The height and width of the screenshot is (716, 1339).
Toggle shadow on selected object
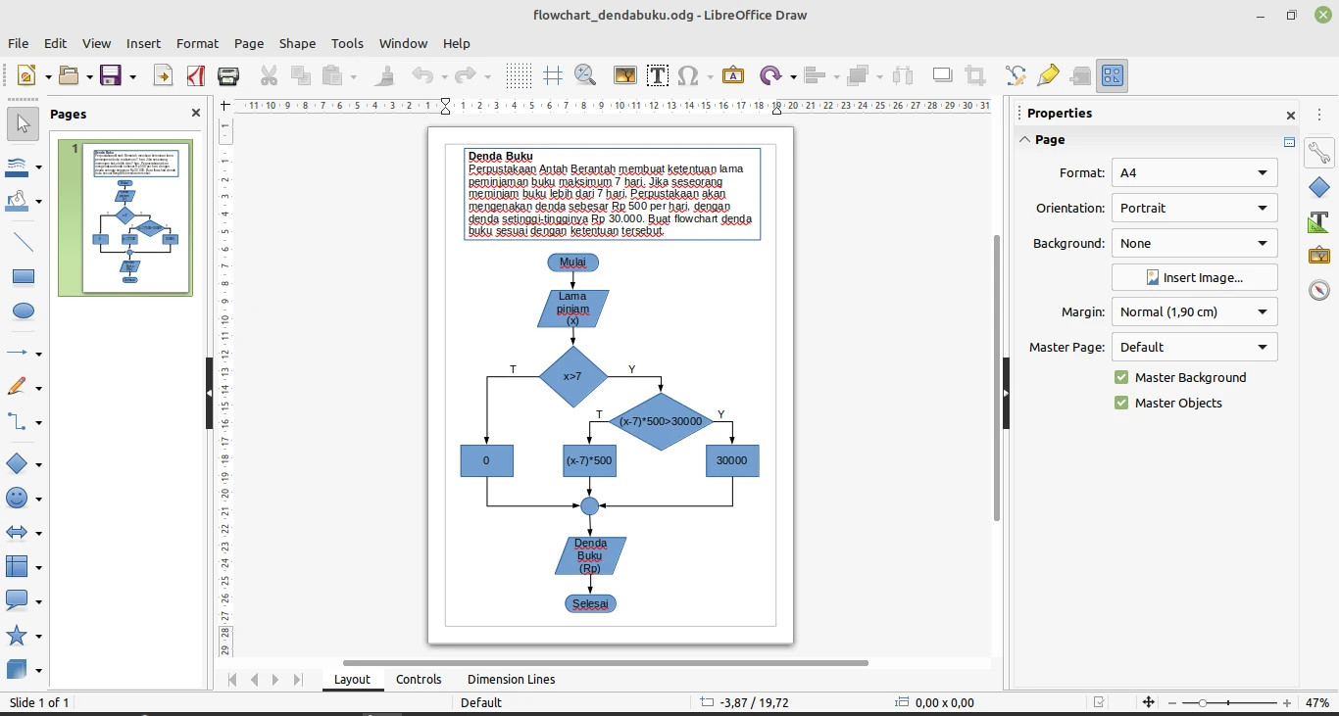[x=942, y=75]
